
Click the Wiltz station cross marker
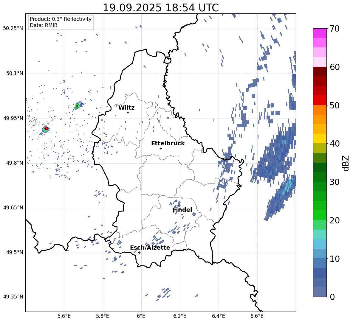128,113
